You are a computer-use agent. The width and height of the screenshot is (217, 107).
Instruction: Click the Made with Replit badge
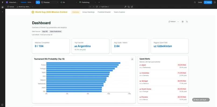tap(201, 100)
